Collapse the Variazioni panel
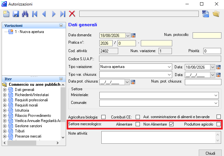Screen dimensions: 224x156 tap(61, 26)
